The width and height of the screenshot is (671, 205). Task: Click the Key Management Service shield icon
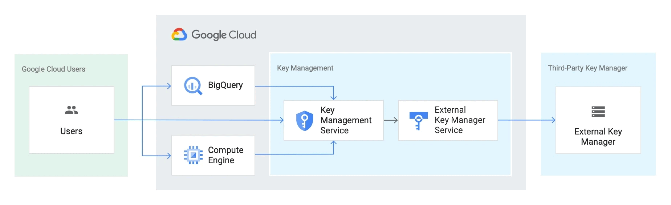305,121
